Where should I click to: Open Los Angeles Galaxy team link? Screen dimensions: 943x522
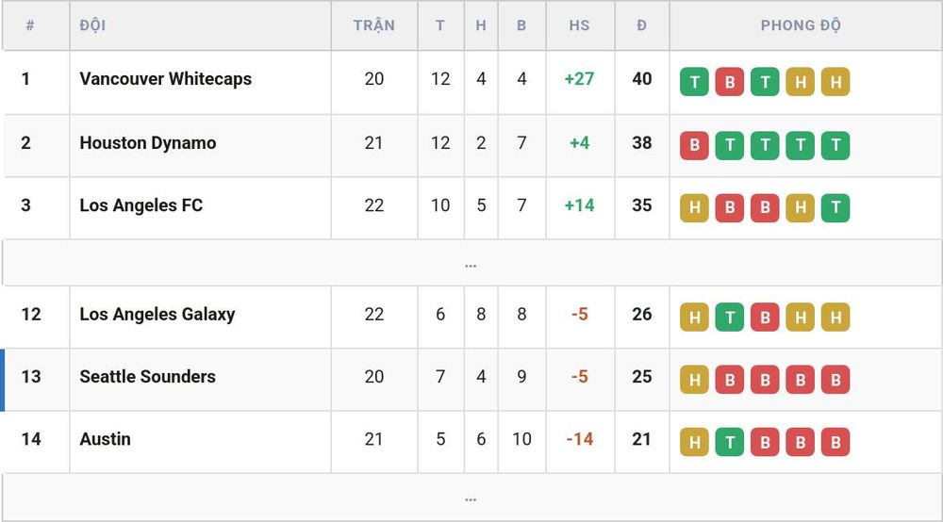tap(157, 314)
